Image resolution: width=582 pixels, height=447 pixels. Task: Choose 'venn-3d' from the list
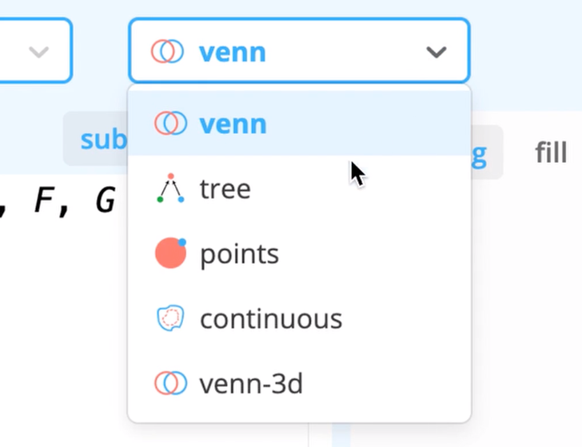(251, 384)
